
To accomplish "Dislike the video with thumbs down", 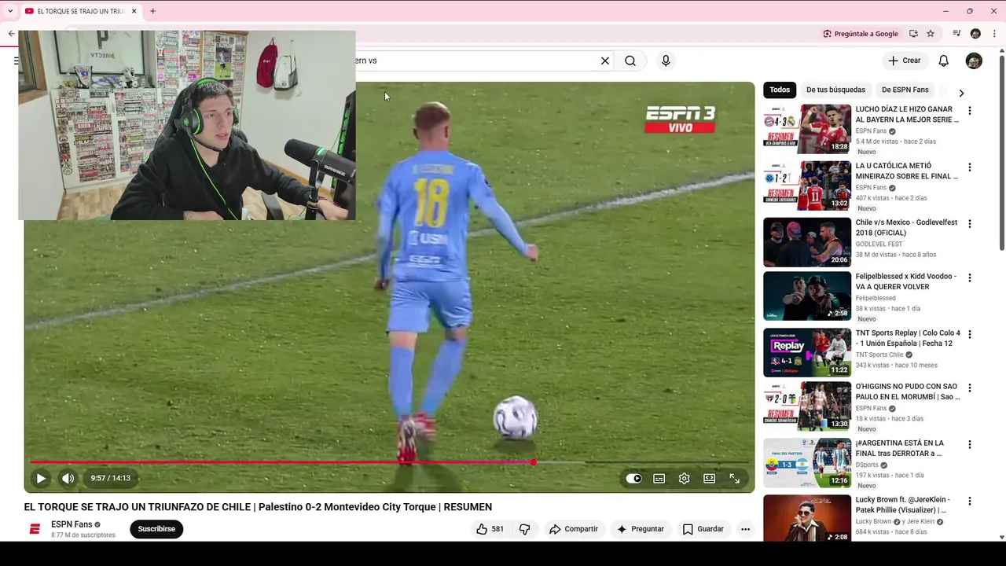I will tap(525, 529).
